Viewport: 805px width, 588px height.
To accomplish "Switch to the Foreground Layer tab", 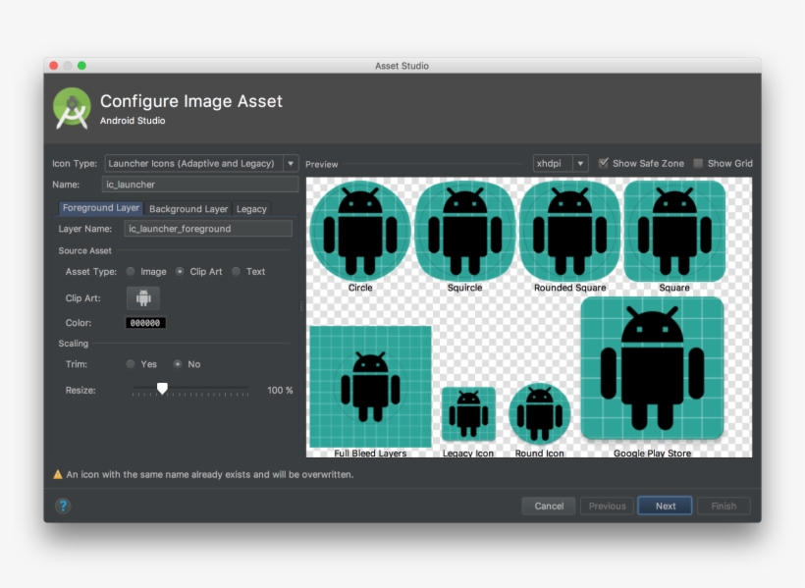I will (x=100, y=208).
